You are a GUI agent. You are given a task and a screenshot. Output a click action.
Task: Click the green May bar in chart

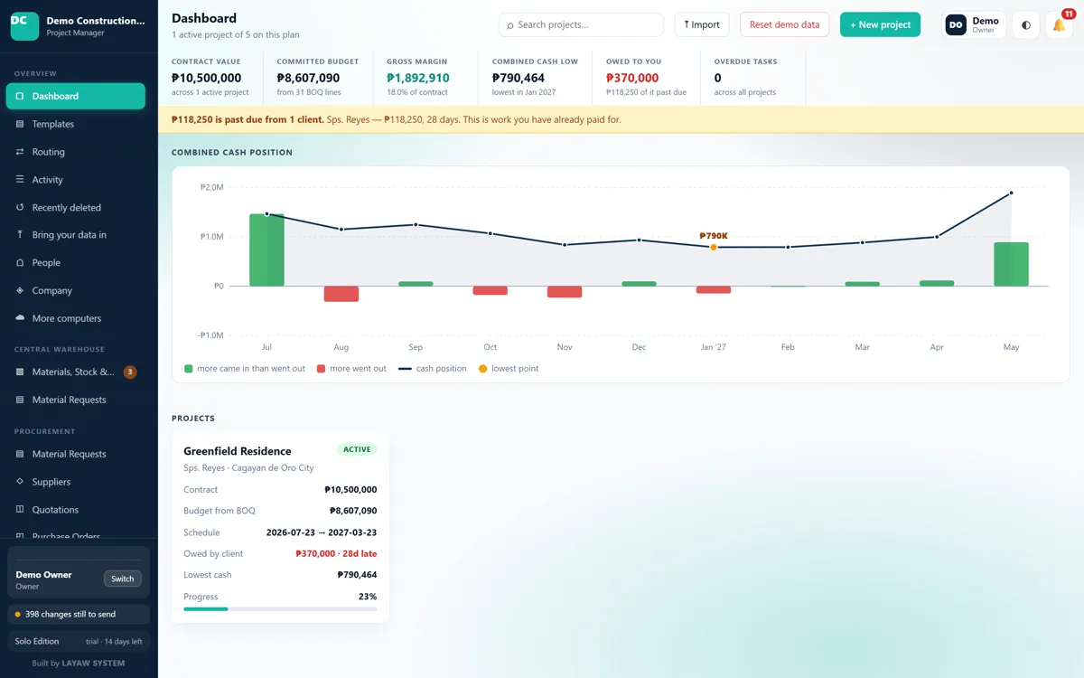(x=1011, y=264)
